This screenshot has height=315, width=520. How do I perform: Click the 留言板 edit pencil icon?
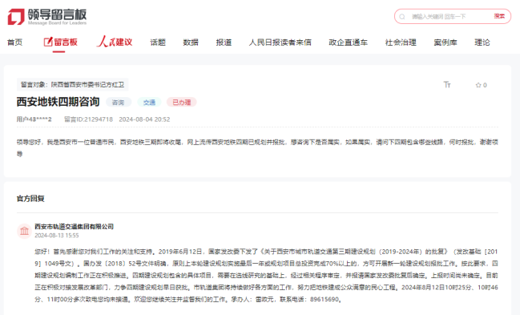[48, 42]
